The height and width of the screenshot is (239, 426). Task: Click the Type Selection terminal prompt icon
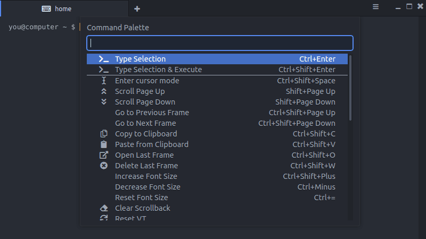(x=103, y=59)
